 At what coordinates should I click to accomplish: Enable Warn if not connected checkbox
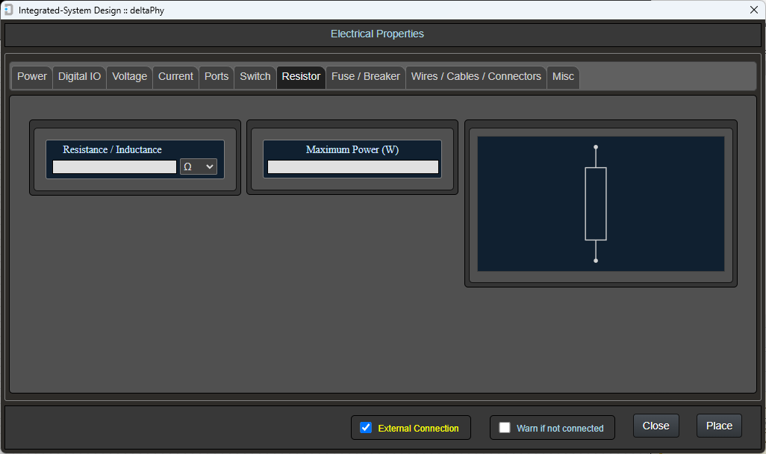click(x=505, y=428)
